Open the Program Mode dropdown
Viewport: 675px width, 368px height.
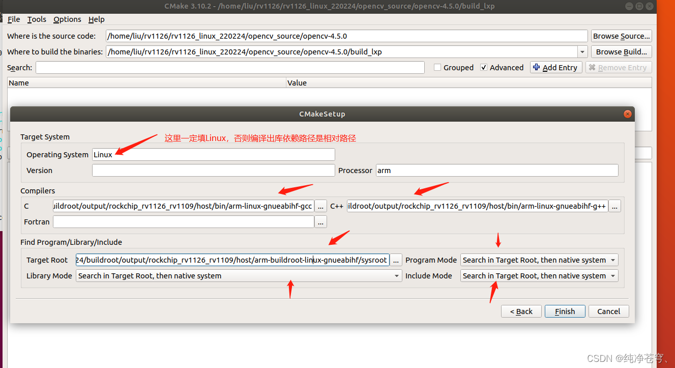(x=539, y=260)
